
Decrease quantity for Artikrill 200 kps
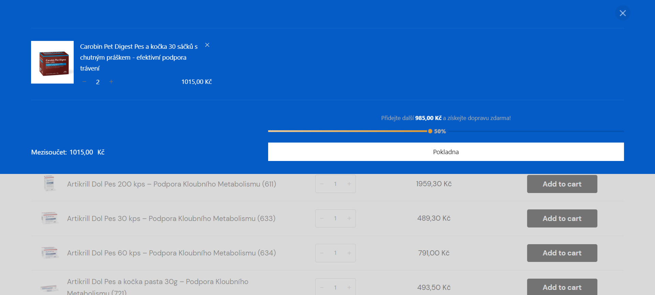[x=322, y=184]
